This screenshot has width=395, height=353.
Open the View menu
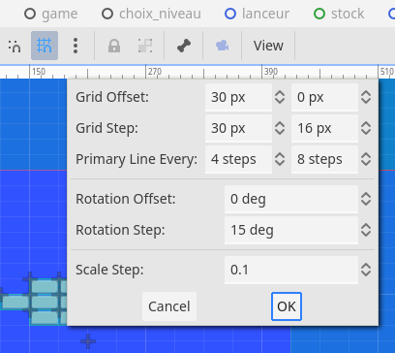[x=268, y=46]
